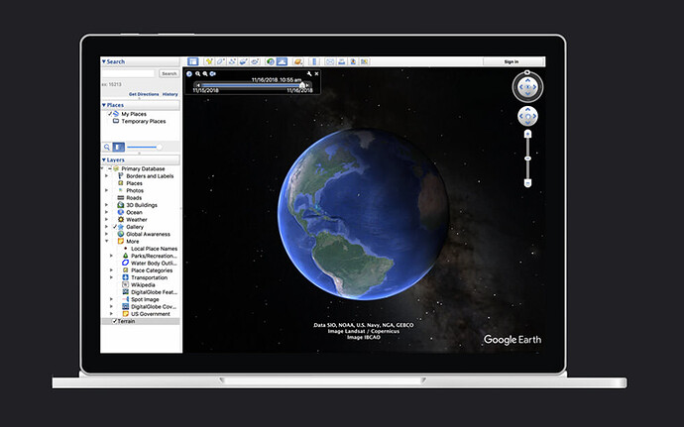The width and height of the screenshot is (684, 427).
Task: Uncheck the Terrain layer checkbox
Action: [115, 321]
